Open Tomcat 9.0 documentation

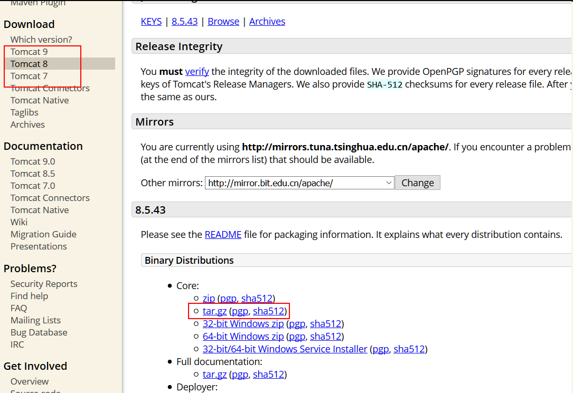33,161
